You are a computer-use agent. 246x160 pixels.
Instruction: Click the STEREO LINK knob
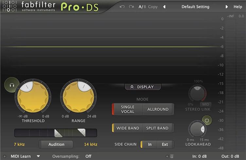coord(198,93)
